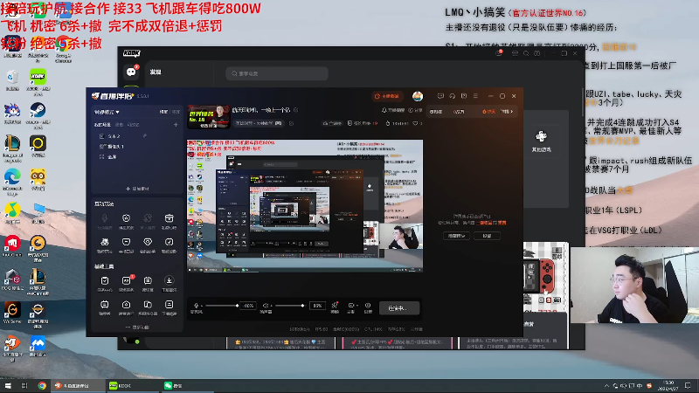699x393 pixels.
Task: Click the stream cover thumbnail
Action: pyautogui.click(x=208, y=116)
